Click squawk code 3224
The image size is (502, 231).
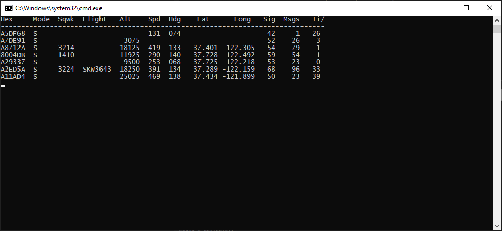pyautogui.click(x=66, y=69)
